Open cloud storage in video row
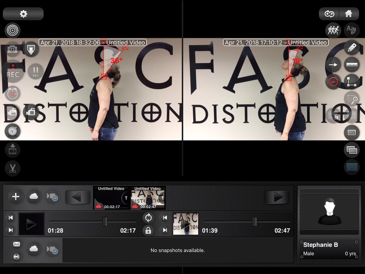 coord(34,196)
